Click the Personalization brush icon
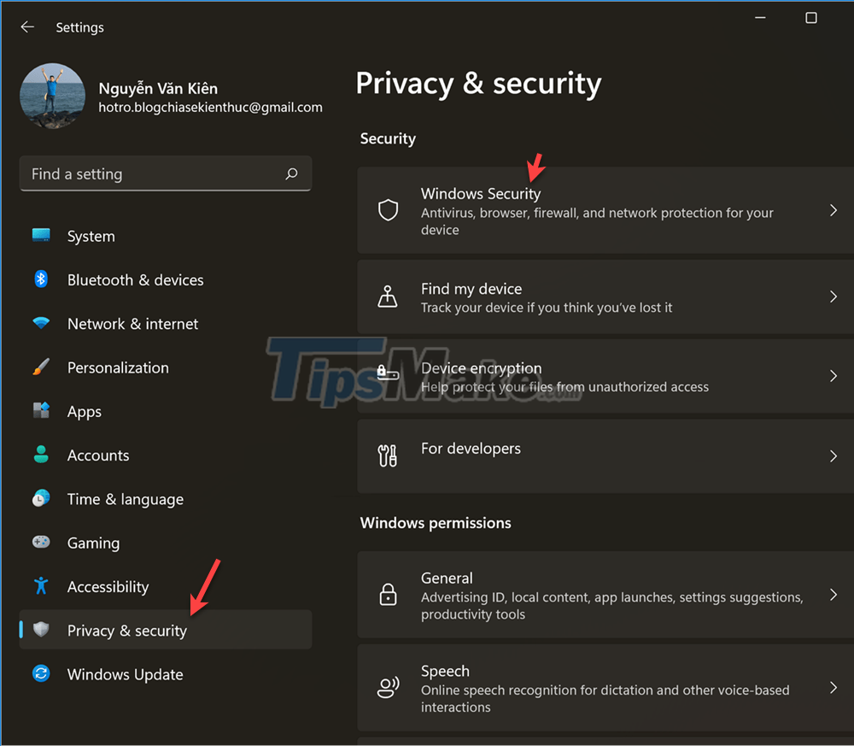854x746 pixels. (41, 367)
